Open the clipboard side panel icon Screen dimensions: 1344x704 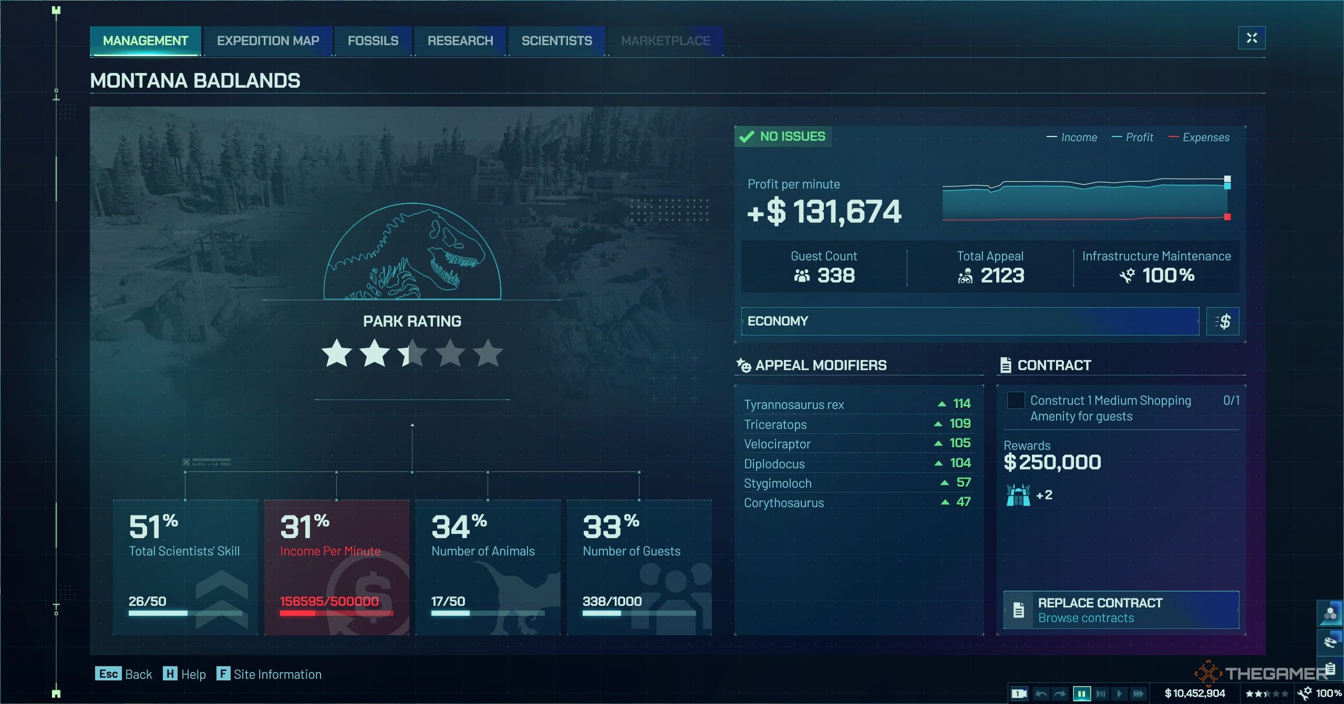click(1330, 669)
